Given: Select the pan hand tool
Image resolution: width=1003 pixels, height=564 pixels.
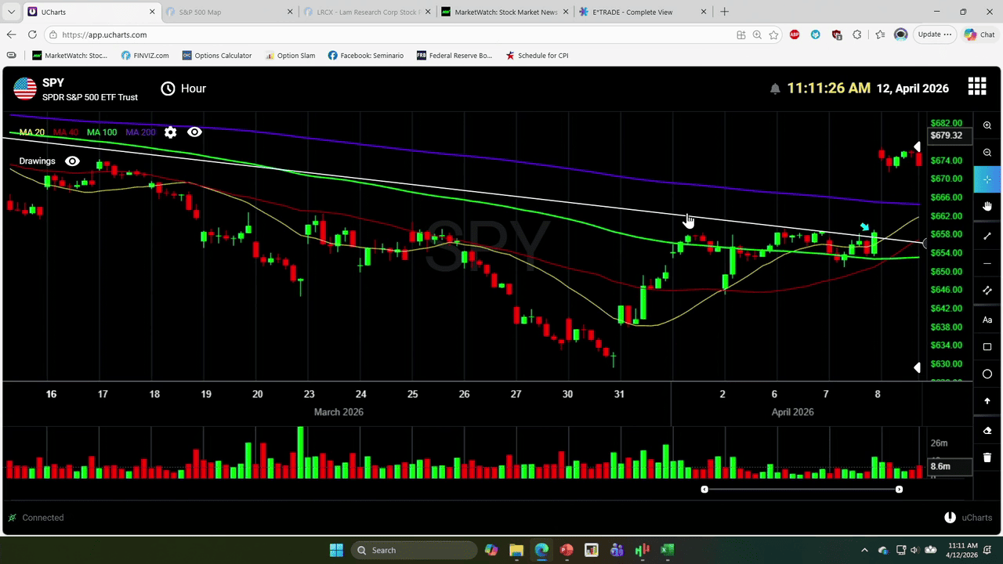Looking at the screenshot, I should [987, 207].
